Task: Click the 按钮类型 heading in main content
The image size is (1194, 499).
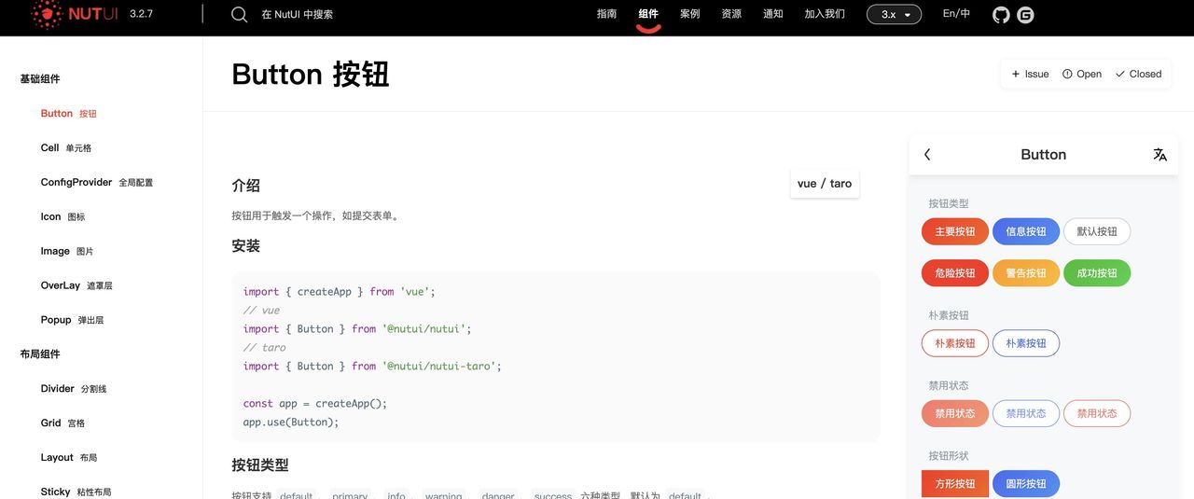Action: tap(260, 464)
